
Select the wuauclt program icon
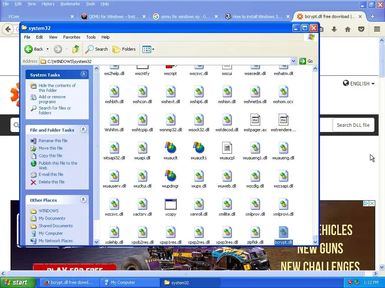click(170, 148)
